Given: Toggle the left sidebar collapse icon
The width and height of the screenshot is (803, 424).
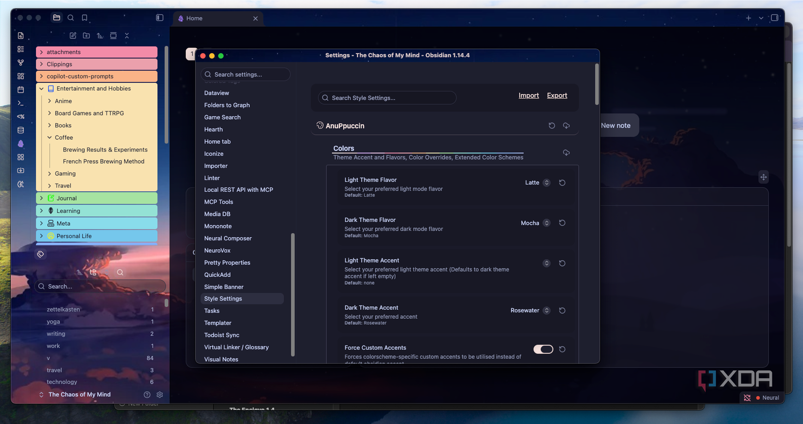Looking at the screenshot, I should tap(160, 18).
